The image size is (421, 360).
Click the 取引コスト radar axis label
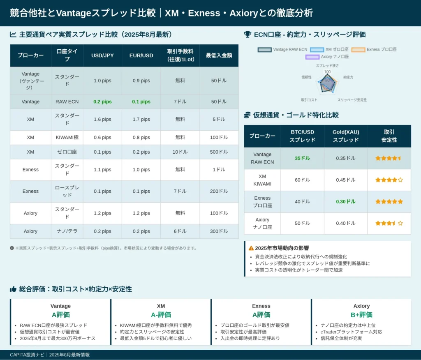click(309, 100)
